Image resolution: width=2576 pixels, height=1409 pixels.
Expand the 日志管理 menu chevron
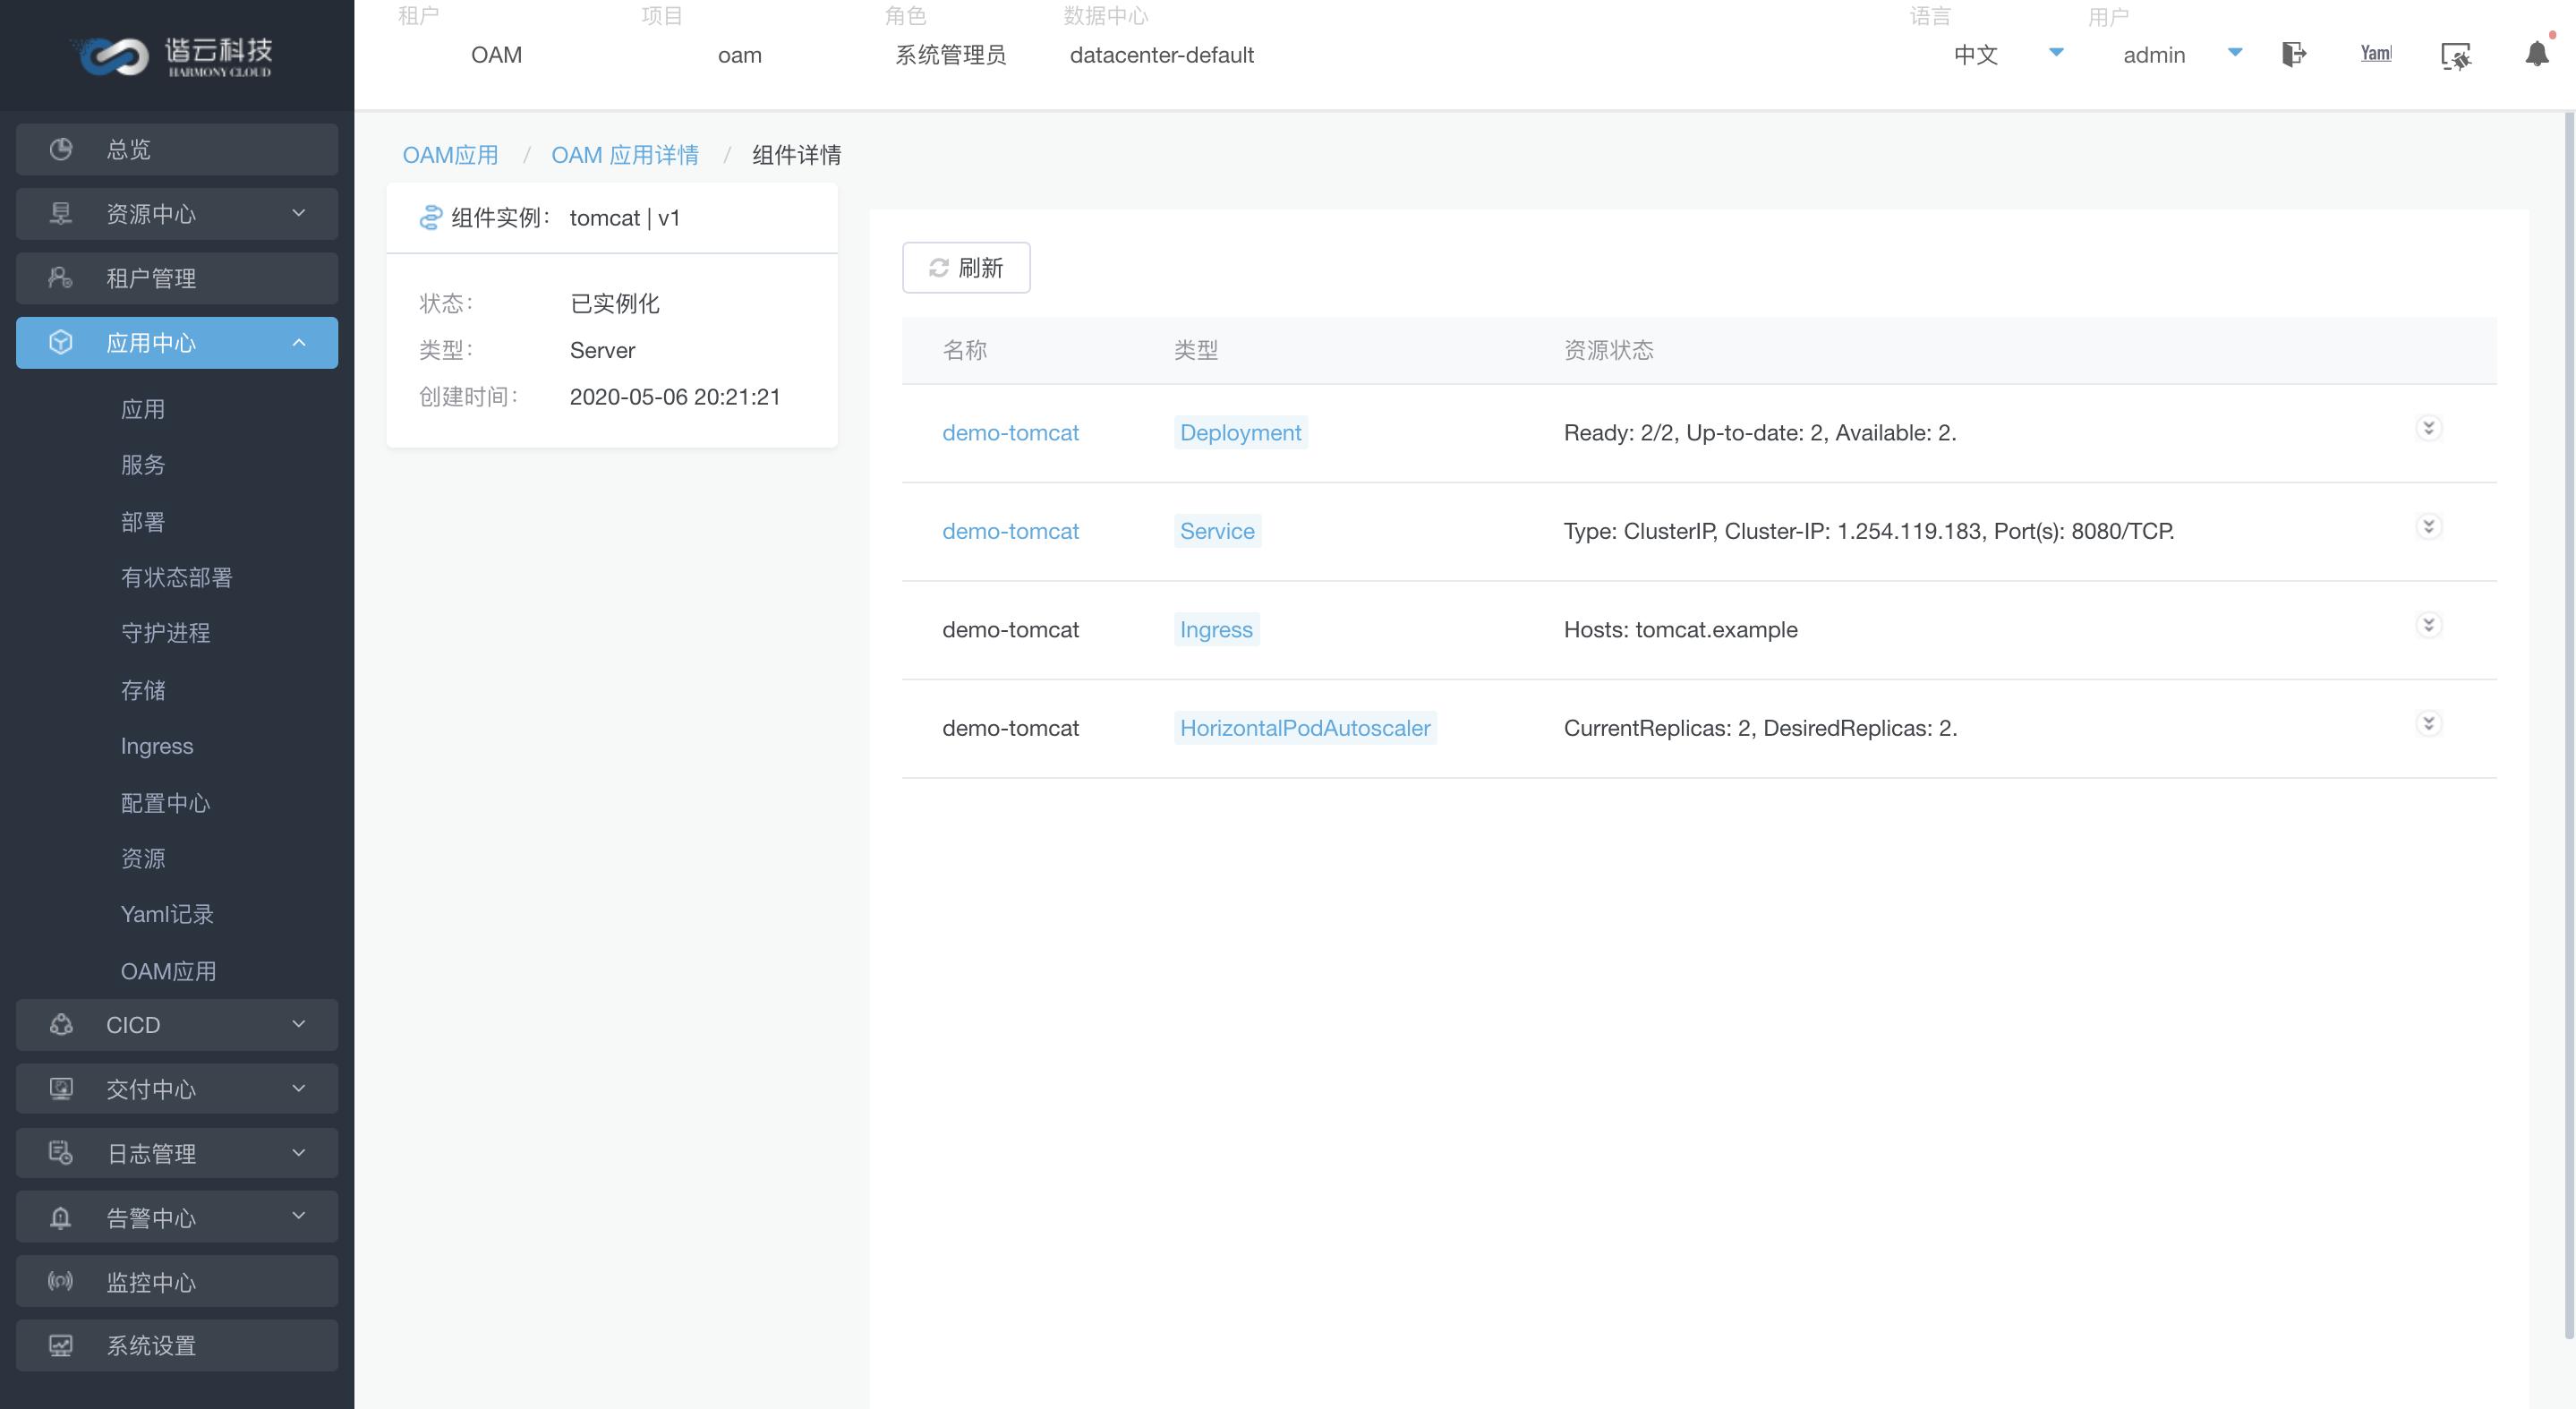(298, 1153)
